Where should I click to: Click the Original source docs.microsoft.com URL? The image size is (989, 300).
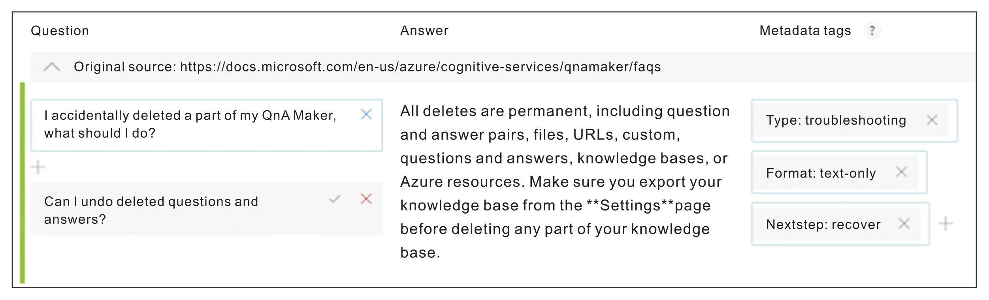pyautogui.click(x=420, y=67)
